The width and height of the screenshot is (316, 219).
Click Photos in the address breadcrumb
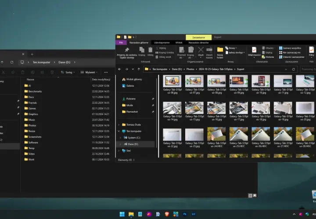click(190, 69)
